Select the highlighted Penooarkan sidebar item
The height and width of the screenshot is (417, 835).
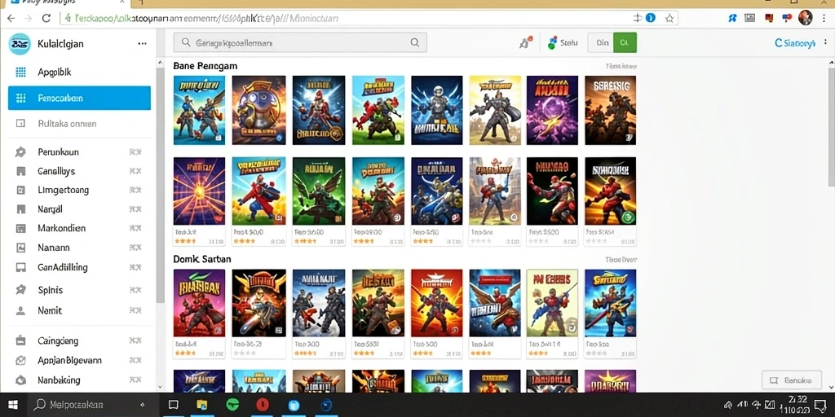[79, 98]
